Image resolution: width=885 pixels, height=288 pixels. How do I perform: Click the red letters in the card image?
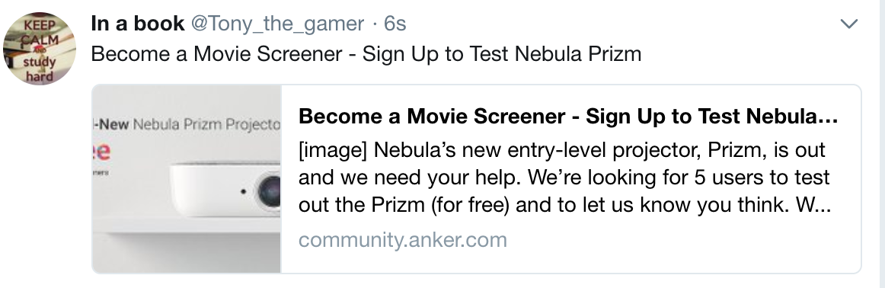click(103, 152)
